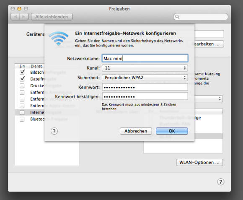
Task: Click the Abbrechen button
Action: coord(136,131)
